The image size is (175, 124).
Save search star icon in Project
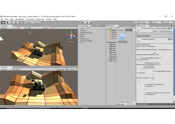click(133, 28)
